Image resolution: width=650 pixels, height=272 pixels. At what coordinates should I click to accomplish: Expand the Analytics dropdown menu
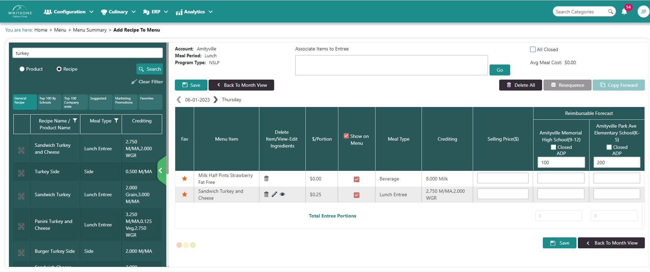pyautogui.click(x=194, y=12)
